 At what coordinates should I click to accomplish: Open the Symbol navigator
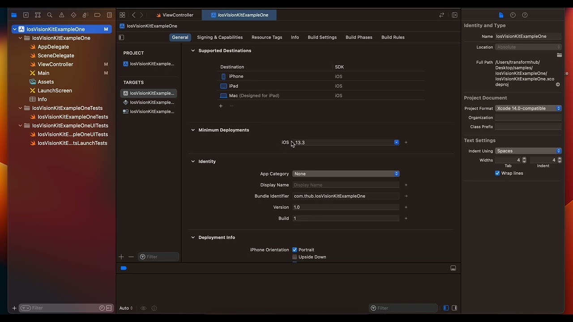click(x=38, y=15)
